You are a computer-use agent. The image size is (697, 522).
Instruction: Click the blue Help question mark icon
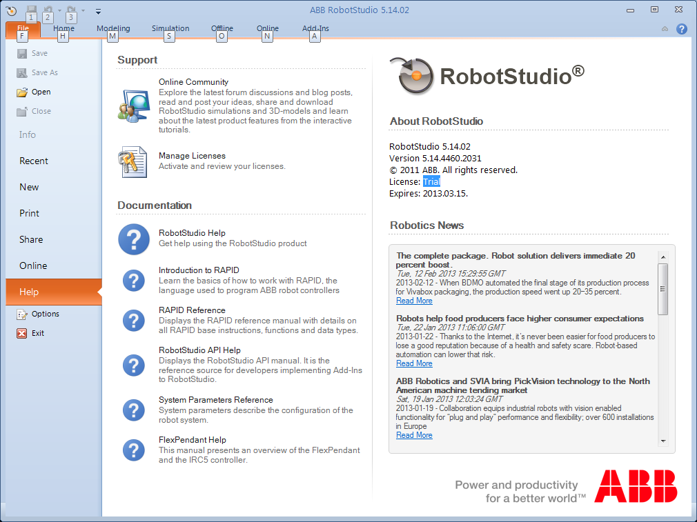681,29
